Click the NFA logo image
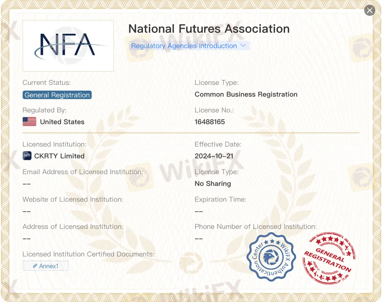The height and width of the screenshot is (302, 382). click(x=68, y=46)
